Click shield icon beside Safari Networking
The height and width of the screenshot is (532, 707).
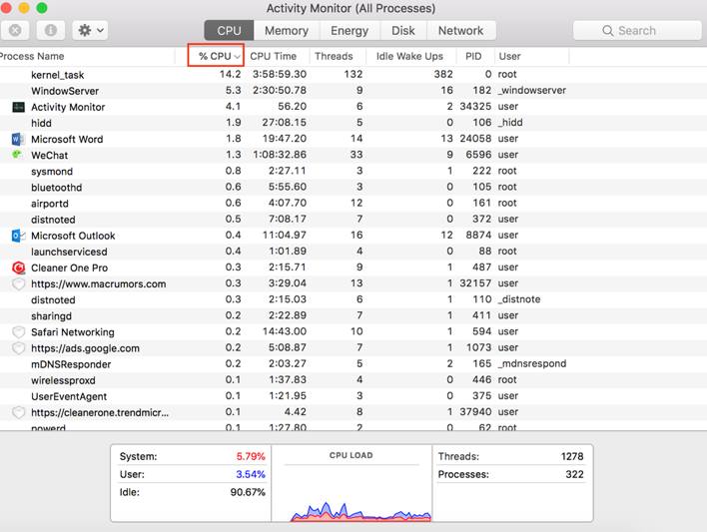click(18, 332)
